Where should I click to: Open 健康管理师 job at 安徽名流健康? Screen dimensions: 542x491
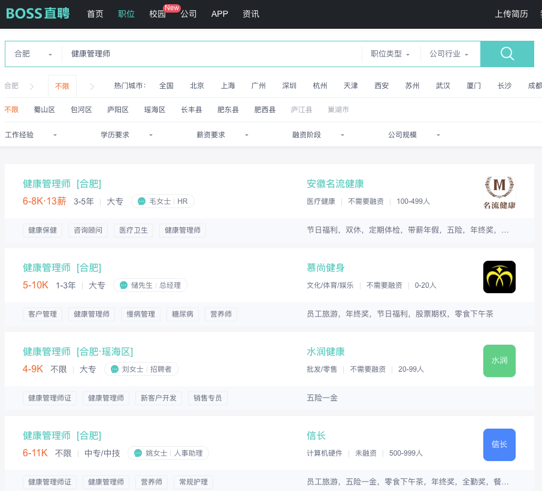[62, 183]
